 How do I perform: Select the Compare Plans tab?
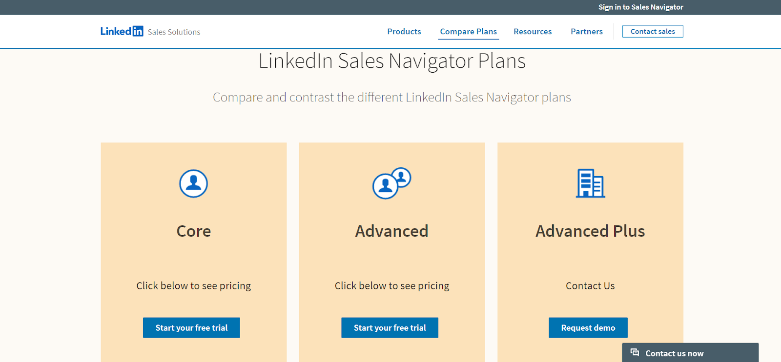468,32
